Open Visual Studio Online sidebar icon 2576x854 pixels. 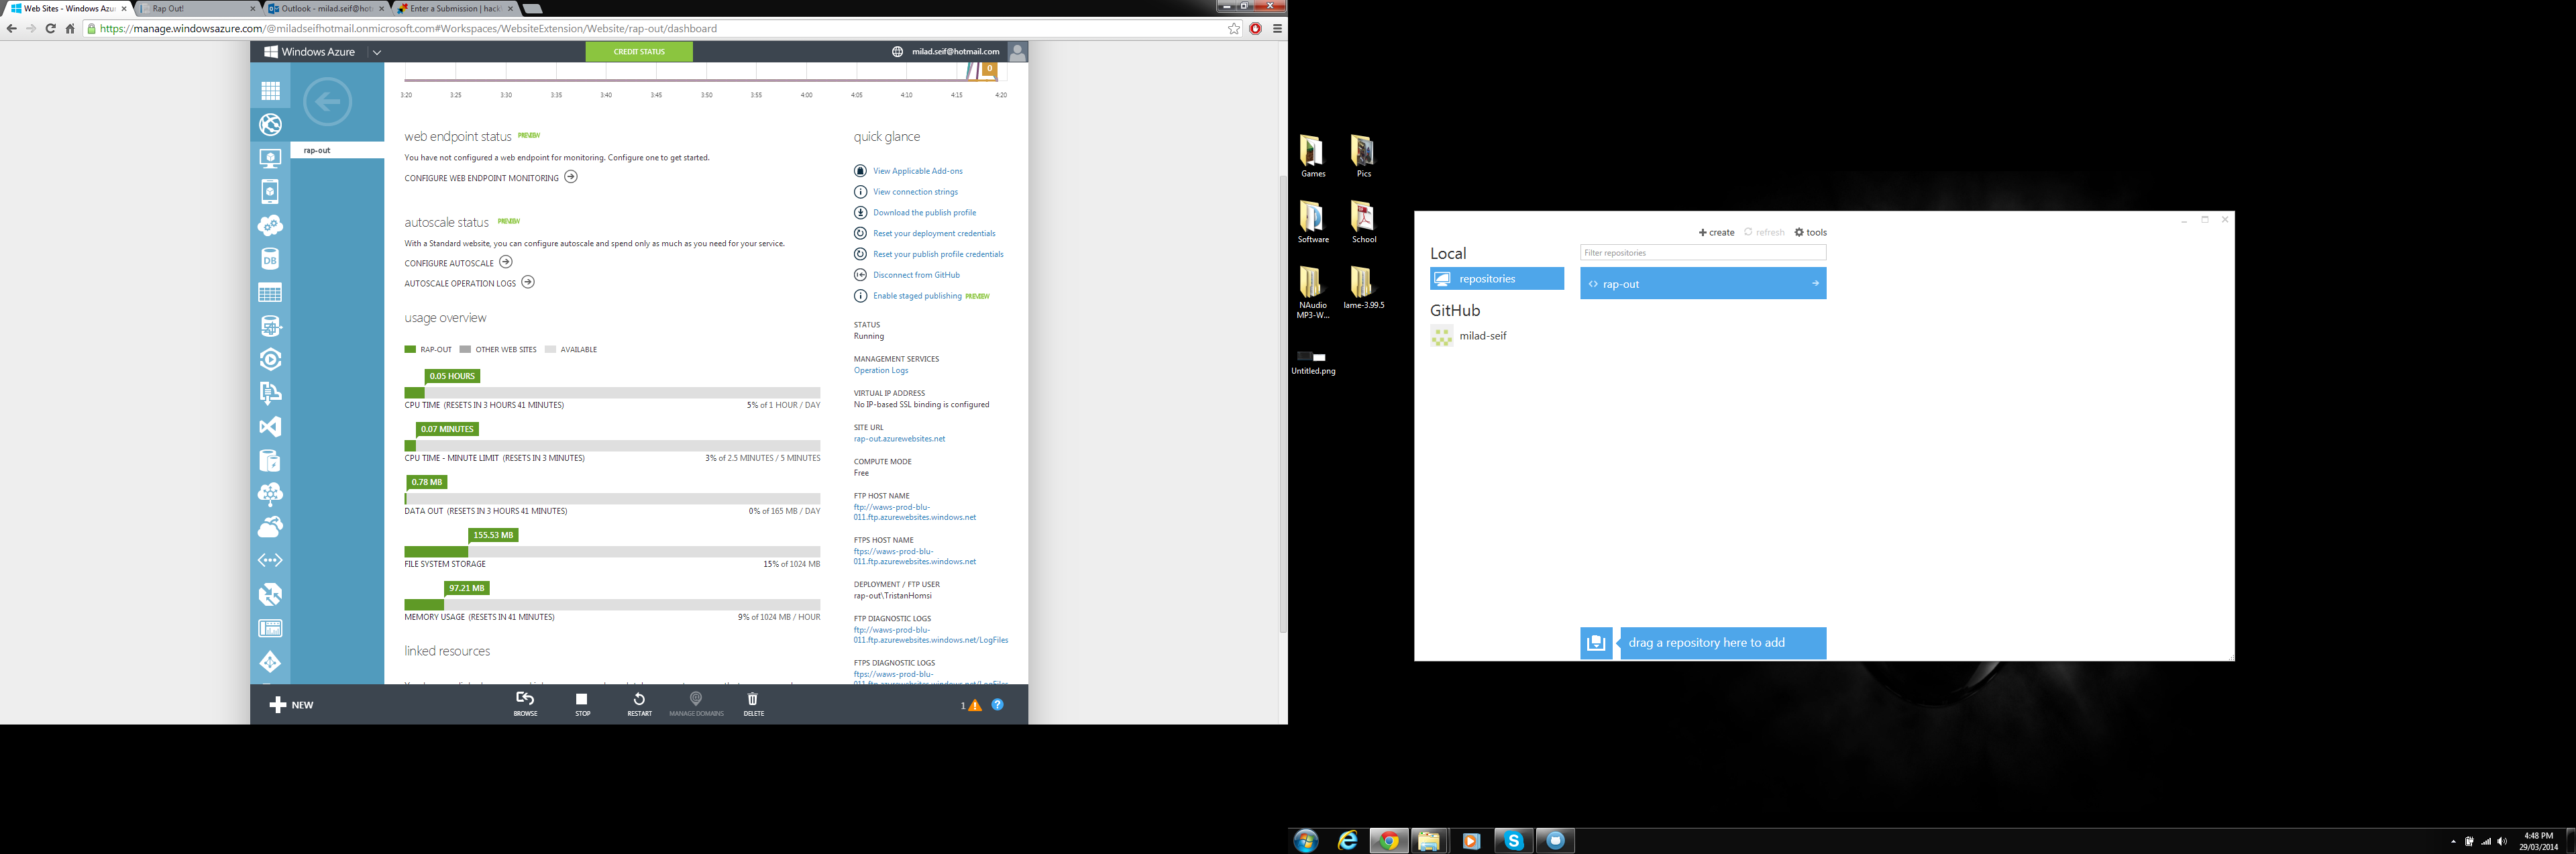[270, 427]
